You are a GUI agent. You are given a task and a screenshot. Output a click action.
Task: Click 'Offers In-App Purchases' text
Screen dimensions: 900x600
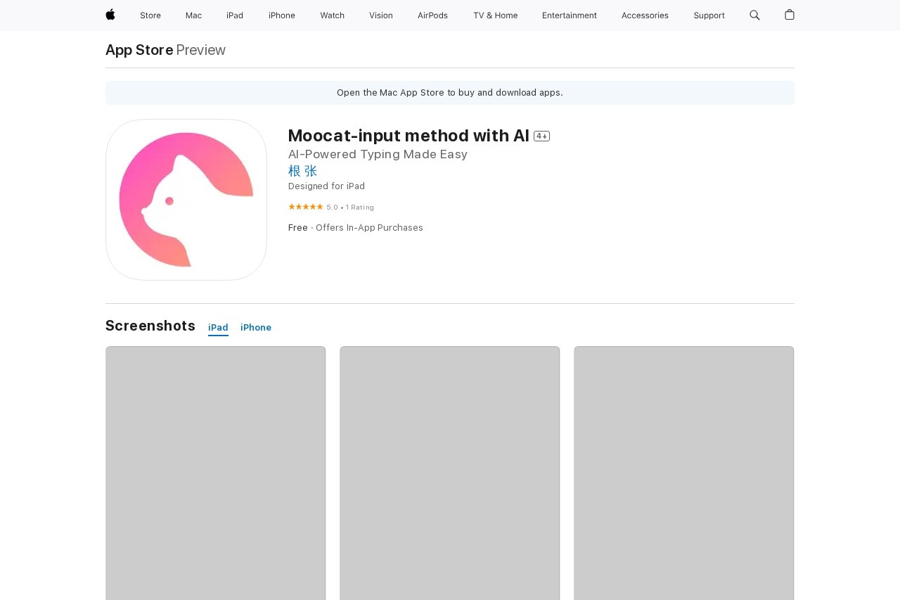[369, 228]
